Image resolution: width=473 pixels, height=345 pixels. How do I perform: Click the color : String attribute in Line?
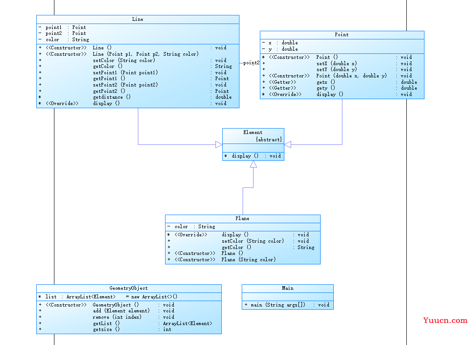[67, 40]
